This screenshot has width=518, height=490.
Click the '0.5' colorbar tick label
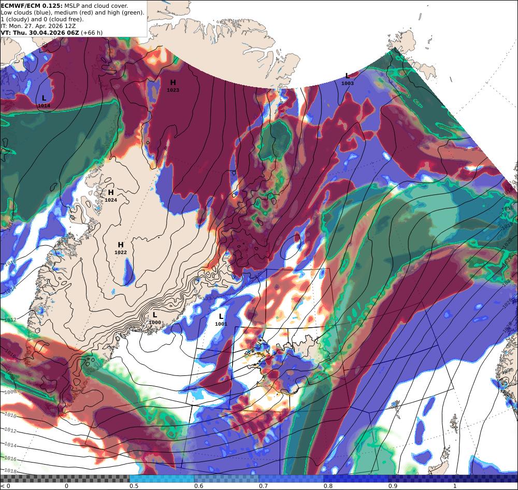[x=134, y=486]
